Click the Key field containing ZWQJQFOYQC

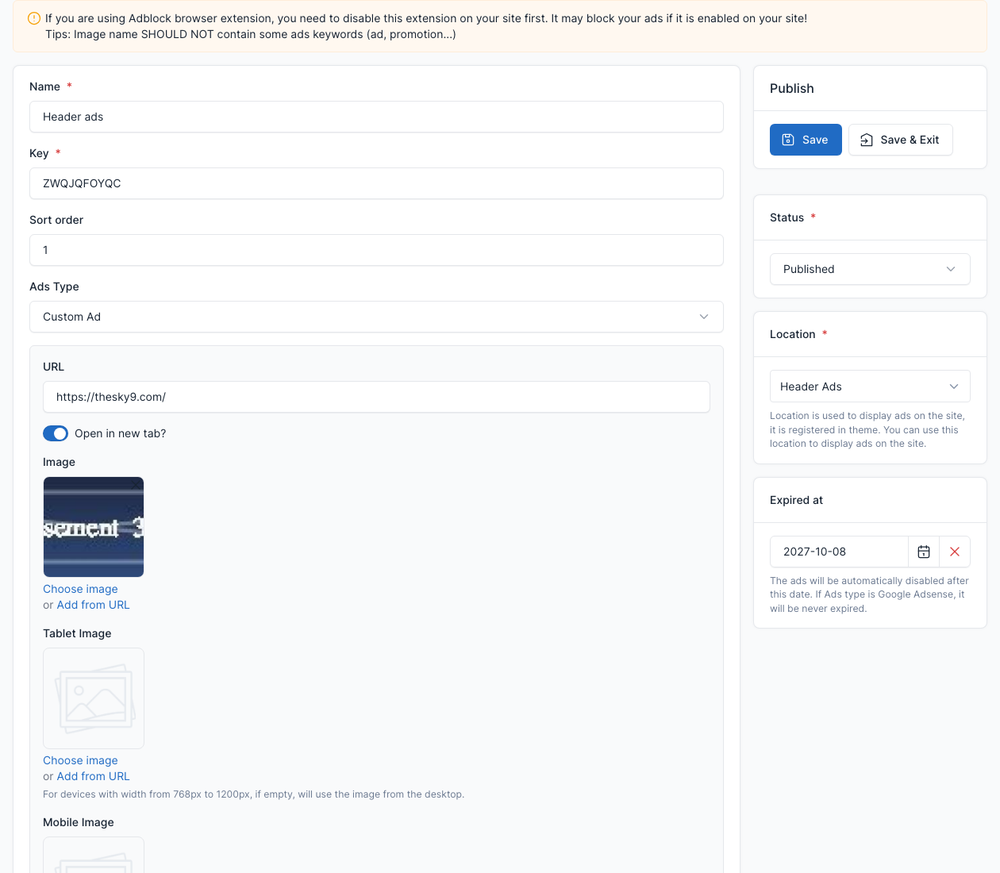376,183
